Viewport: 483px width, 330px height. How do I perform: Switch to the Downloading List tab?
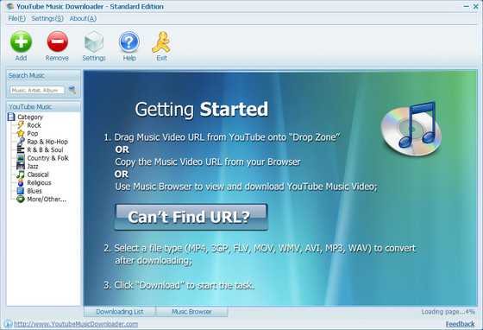pyautogui.click(x=120, y=312)
